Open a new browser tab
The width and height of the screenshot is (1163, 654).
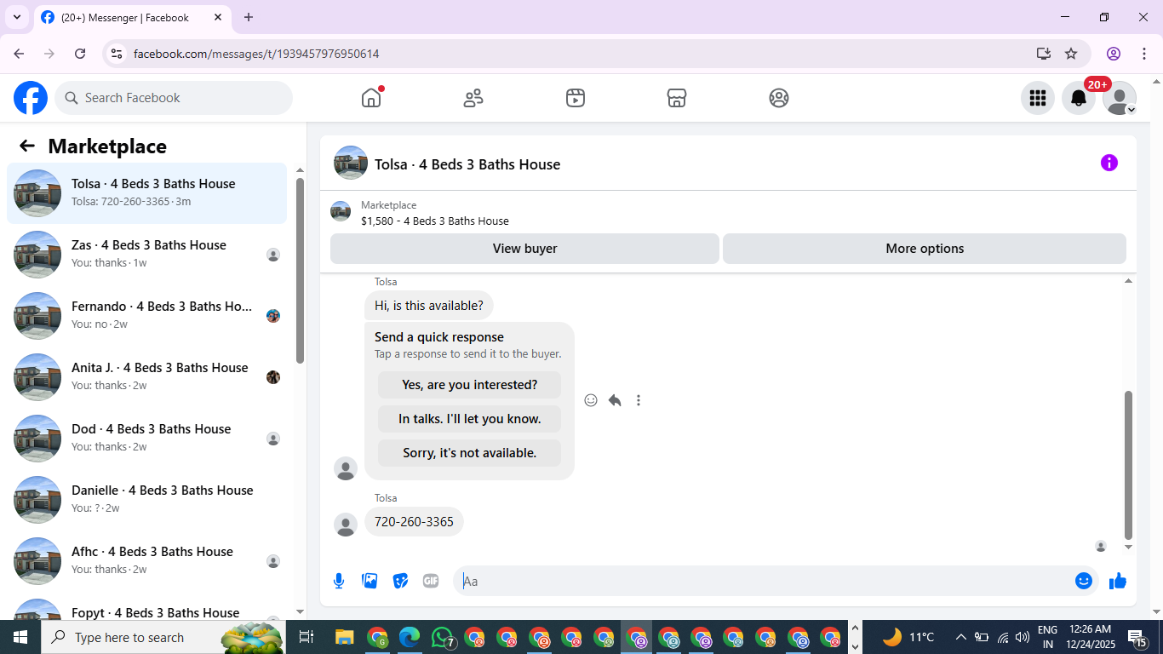point(249,17)
